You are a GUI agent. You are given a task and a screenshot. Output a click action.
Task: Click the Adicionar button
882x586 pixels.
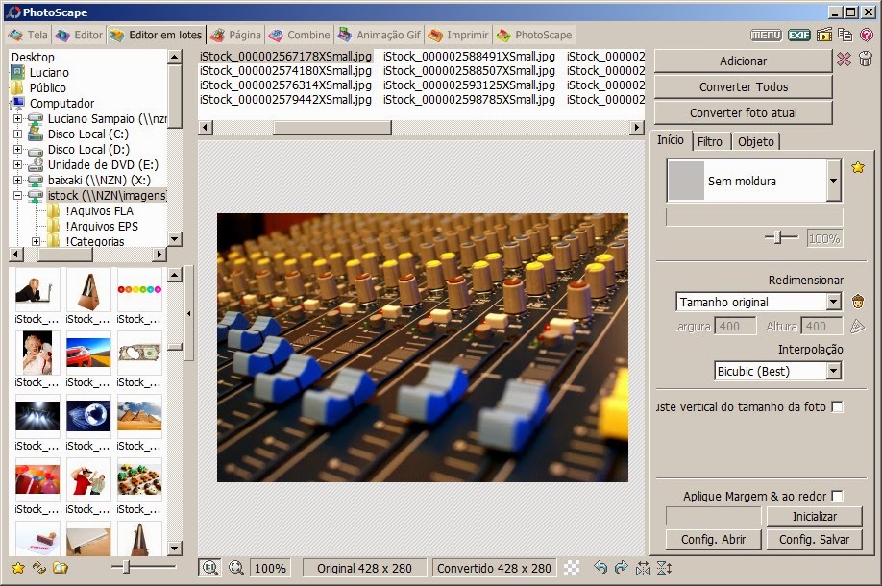(x=743, y=61)
